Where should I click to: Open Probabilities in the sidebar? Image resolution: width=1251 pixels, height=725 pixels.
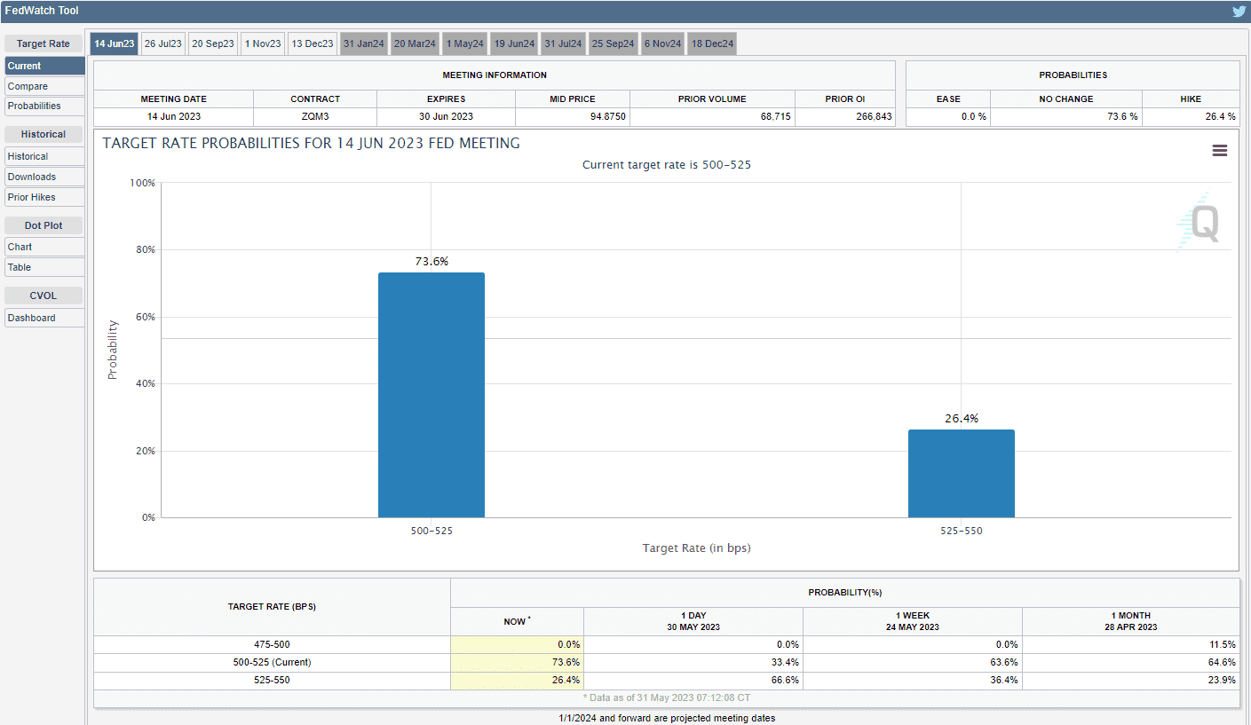[x=44, y=106]
